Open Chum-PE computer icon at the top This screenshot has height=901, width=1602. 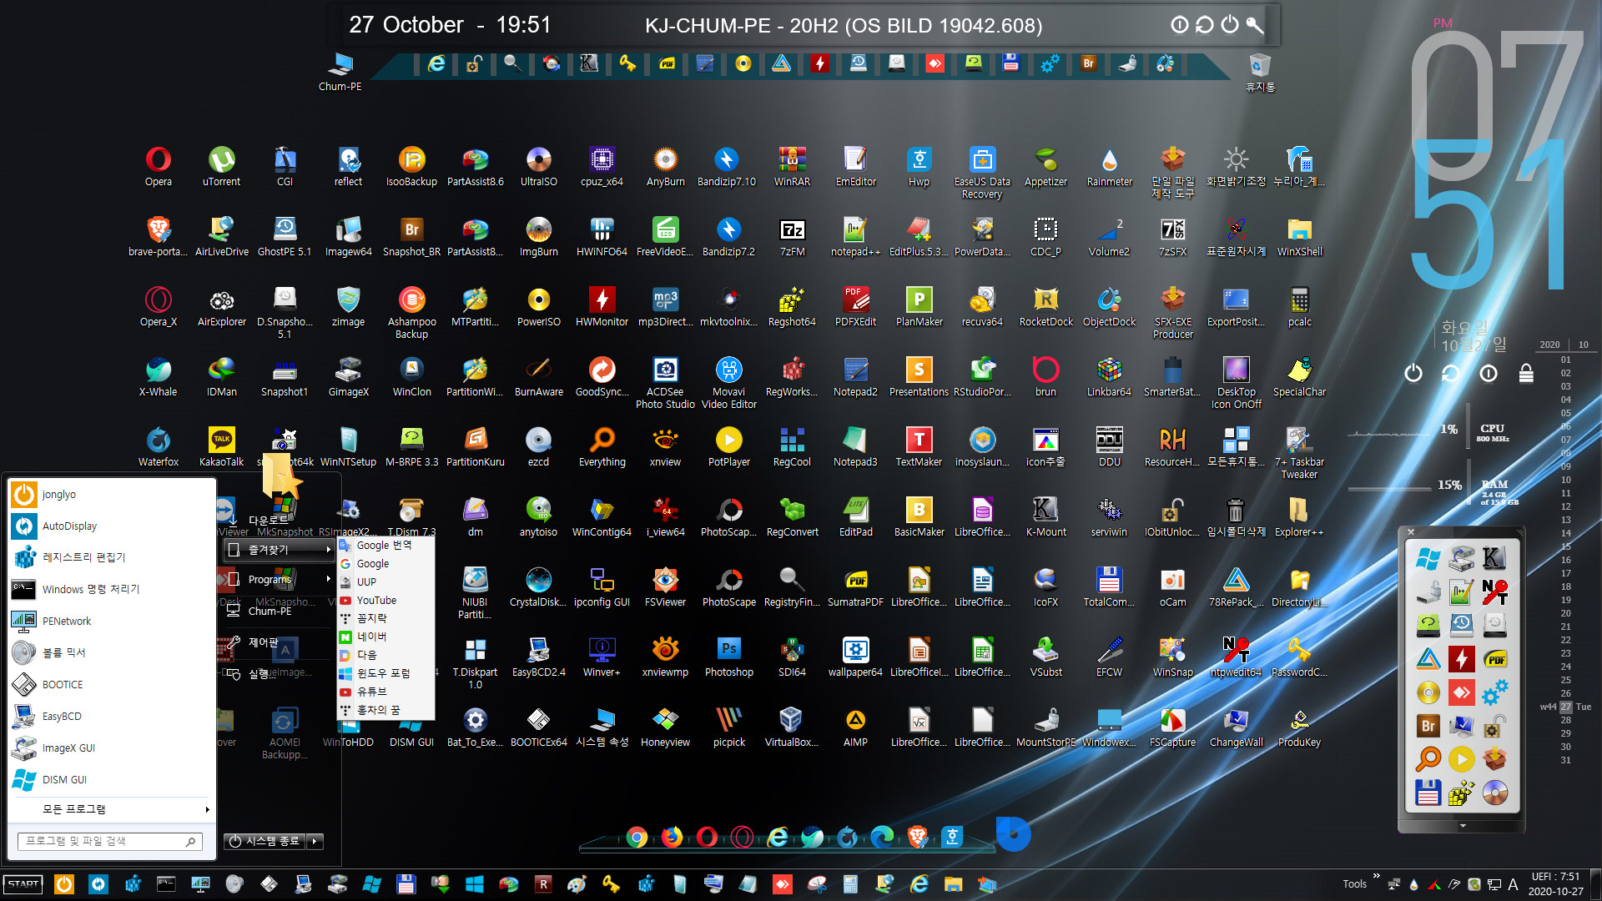[x=340, y=72]
